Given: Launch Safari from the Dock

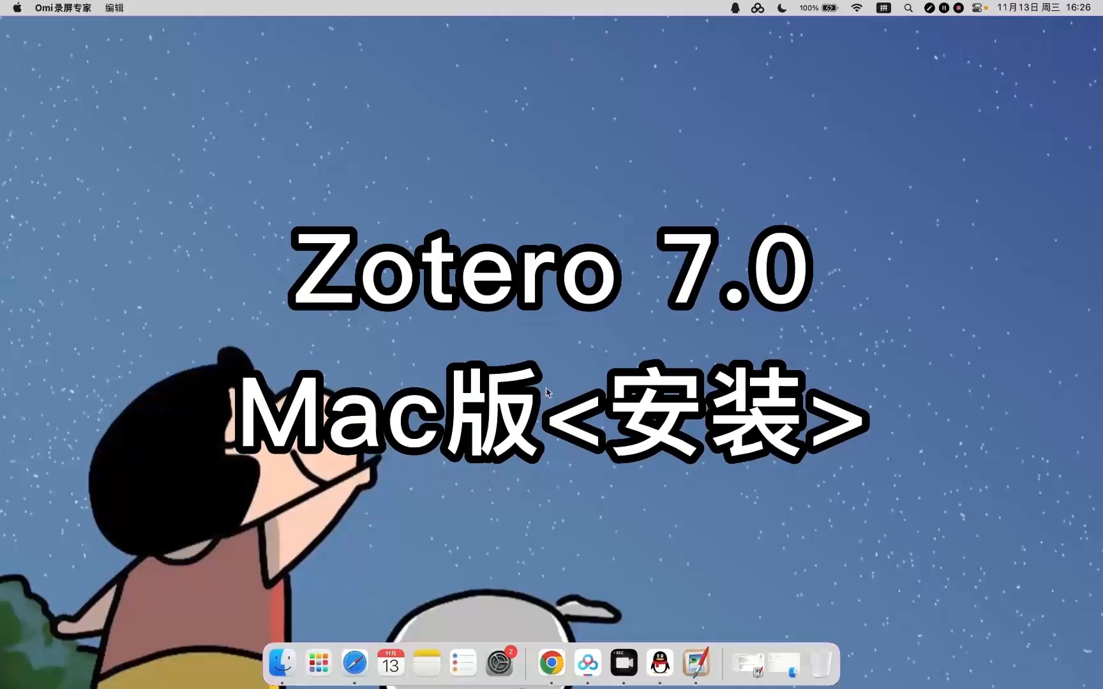Looking at the screenshot, I should 355,663.
